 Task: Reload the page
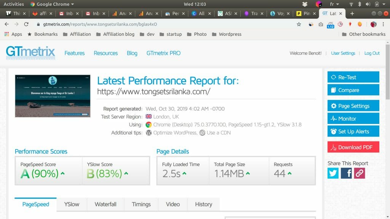pos(26,24)
